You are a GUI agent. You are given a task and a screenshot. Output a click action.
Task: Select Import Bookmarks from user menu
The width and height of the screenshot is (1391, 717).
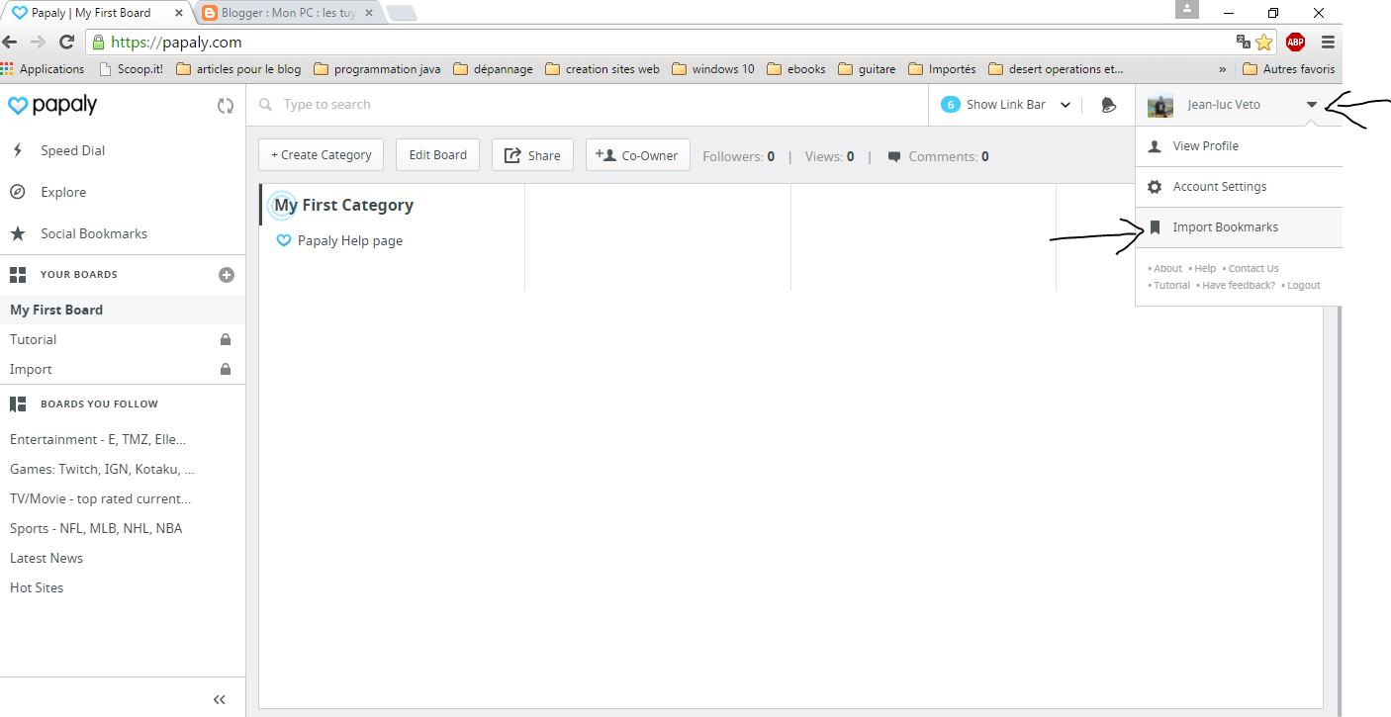pyautogui.click(x=1239, y=226)
